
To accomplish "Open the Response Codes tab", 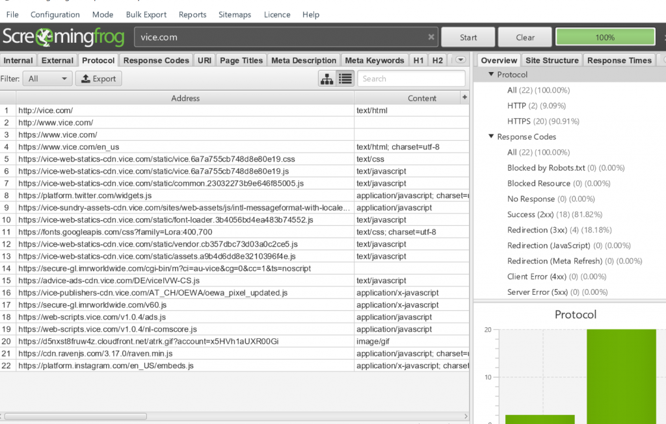I will 156,60.
